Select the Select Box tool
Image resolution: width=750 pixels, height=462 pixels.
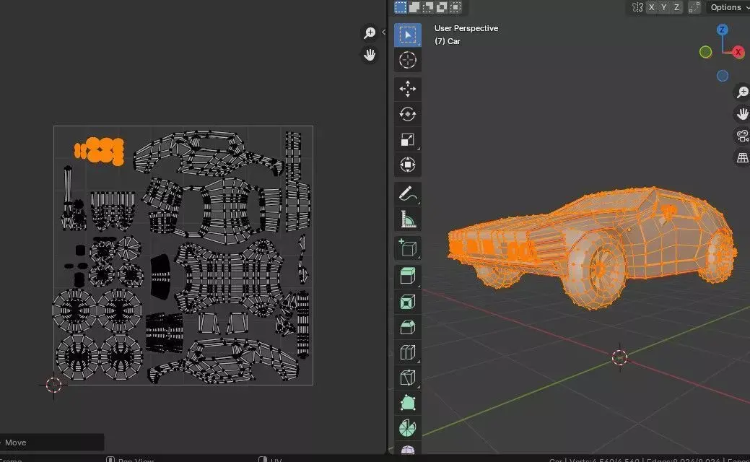(x=408, y=35)
